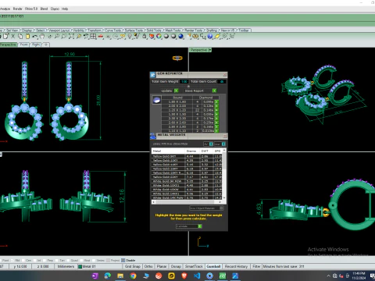The width and height of the screenshot is (375, 281).
Task: Click the four-viewport layout icon
Action: (x=93, y=37)
